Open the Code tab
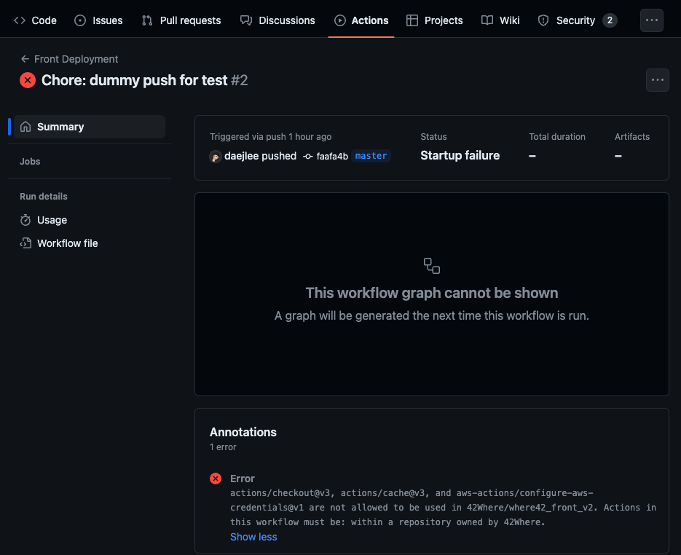 (x=35, y=20)
